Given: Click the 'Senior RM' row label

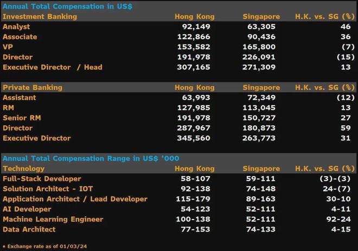Looking at the screenshot, I should click(x=22, y=118).
